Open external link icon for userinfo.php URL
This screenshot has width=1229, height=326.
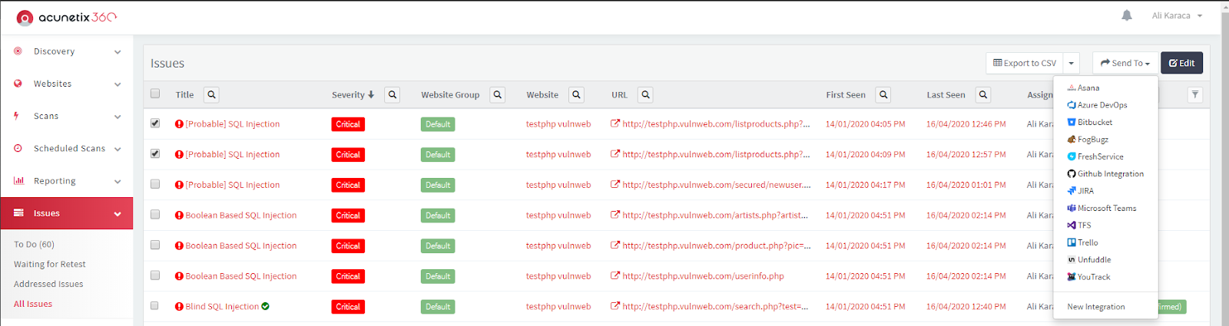pyautogui.click(x=615, y=276)
